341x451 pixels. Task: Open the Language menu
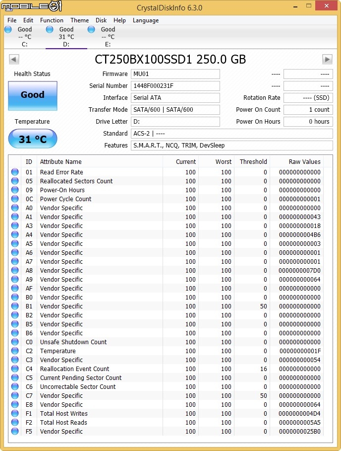[x=146, y=20]
